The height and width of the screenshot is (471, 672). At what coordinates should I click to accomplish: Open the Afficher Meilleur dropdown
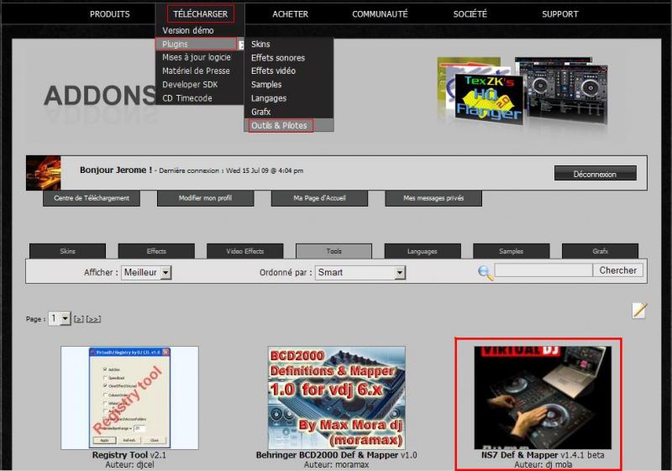[x=146, y=272]
